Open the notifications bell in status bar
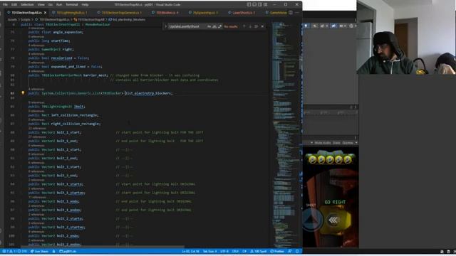This screenshot has height=256, width=456. click(297, 251)
